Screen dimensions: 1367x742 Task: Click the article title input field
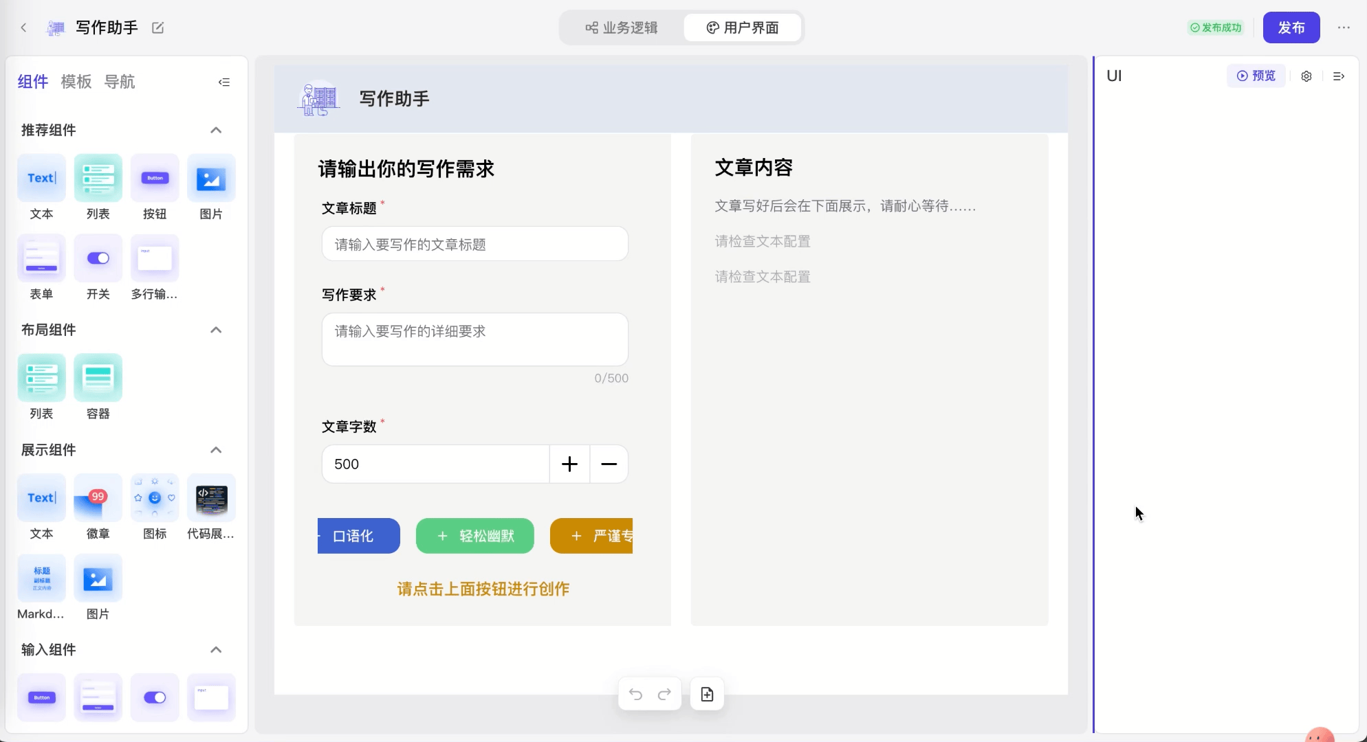point(474,245)
